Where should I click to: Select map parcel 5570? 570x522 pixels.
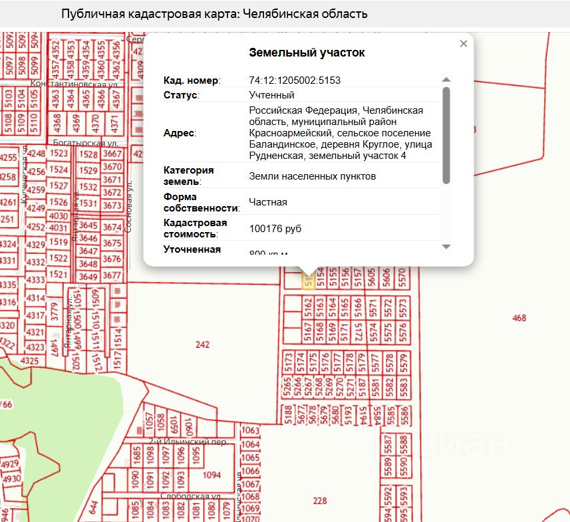[402, 277]
